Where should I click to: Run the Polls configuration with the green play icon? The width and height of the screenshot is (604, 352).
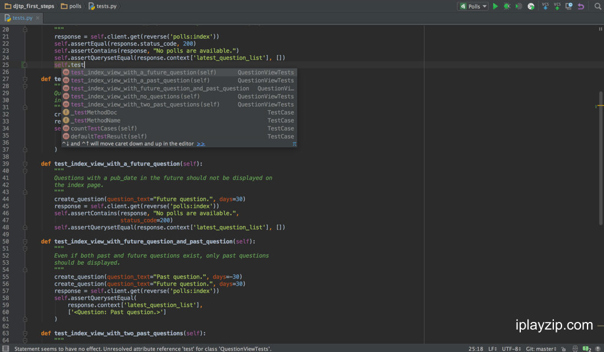(495, 6)
